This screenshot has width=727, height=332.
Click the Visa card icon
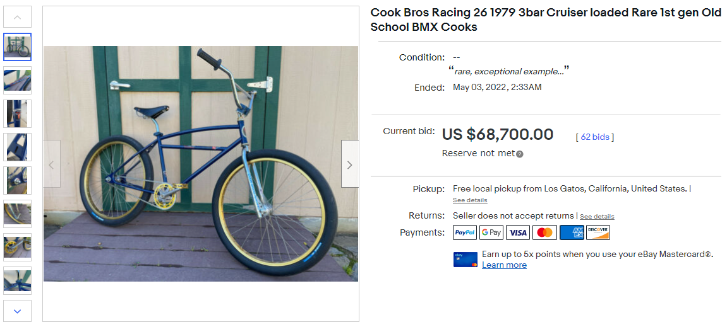518,232
